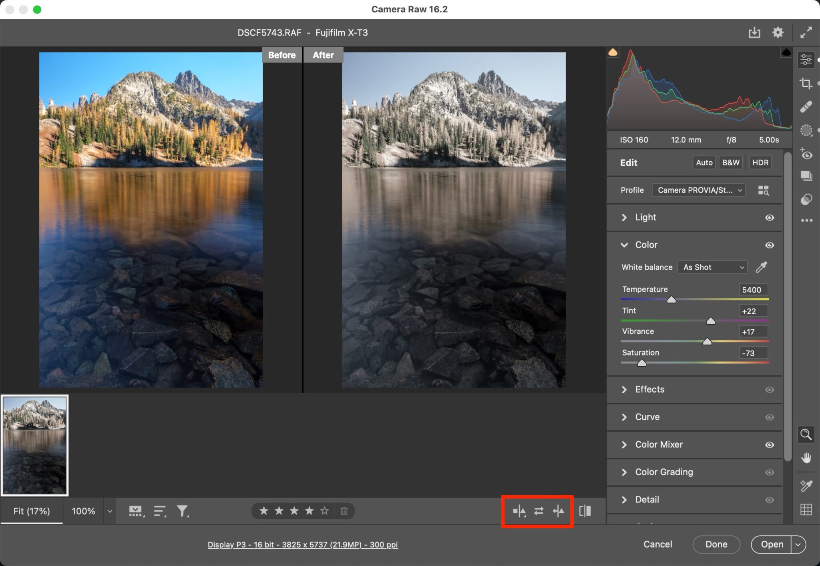Toggle the Light panel eye icon
Image resolution: width=820 pixels, height=566 pixels.
(770, 218)
